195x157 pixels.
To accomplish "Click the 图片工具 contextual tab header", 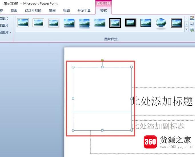I will pos(104,3).
